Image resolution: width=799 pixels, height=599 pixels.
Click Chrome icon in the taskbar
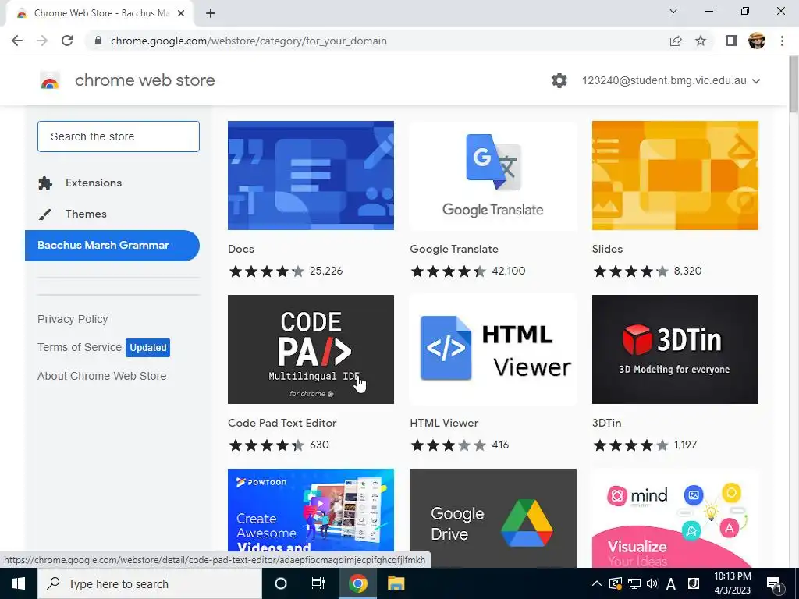click(357, 583)
